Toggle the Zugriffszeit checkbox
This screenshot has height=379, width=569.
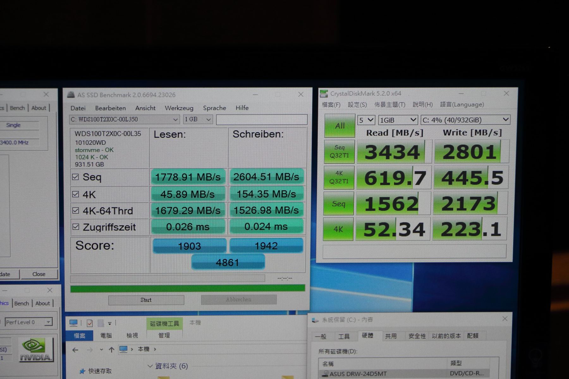pyautogui.click(x=75, y=227)
